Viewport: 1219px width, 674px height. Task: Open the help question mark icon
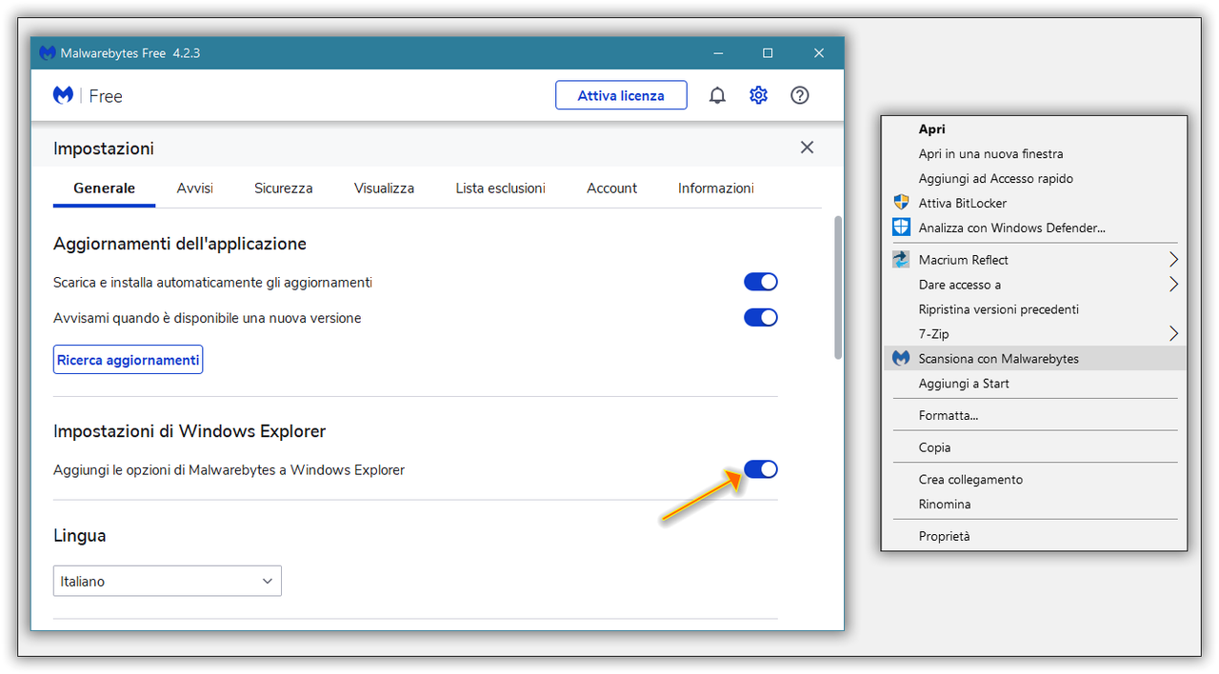pyautogui.click(x=800, y=95)
